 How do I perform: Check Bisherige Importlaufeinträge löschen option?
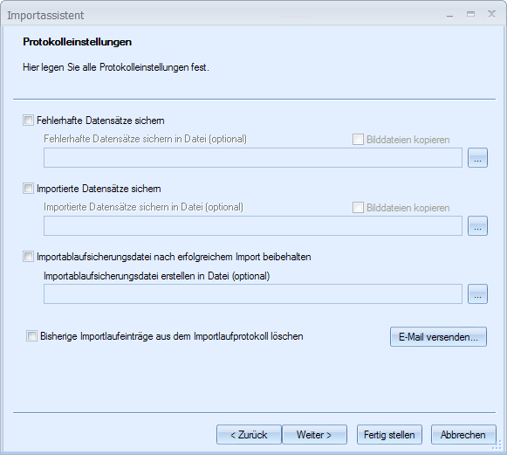[x=31, y=336]
